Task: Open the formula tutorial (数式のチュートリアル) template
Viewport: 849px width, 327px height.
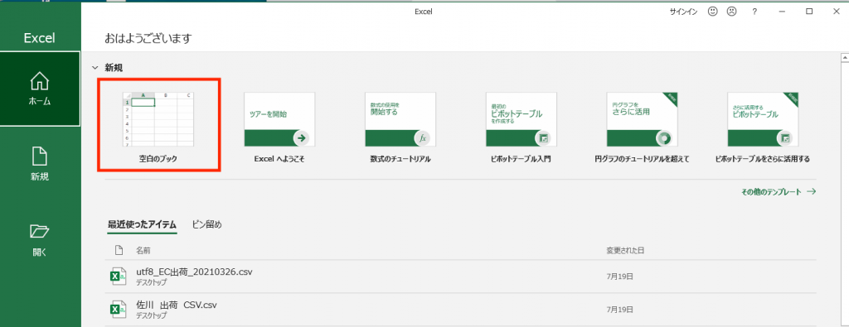Action: point(400,127)
